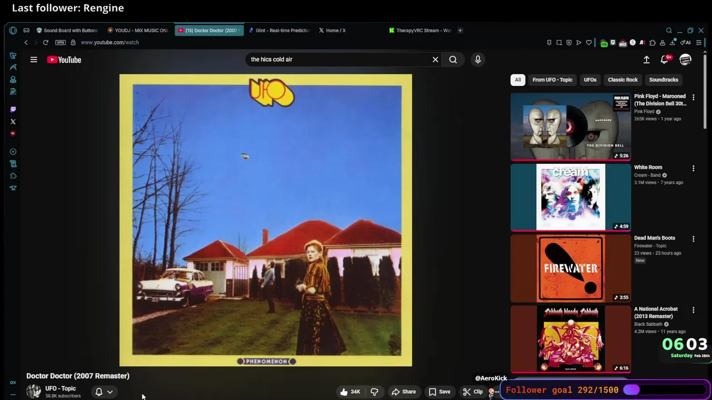Screen dimensions: 712x400
Task: Open the YouTube account avatar menu
Action: 685,59
